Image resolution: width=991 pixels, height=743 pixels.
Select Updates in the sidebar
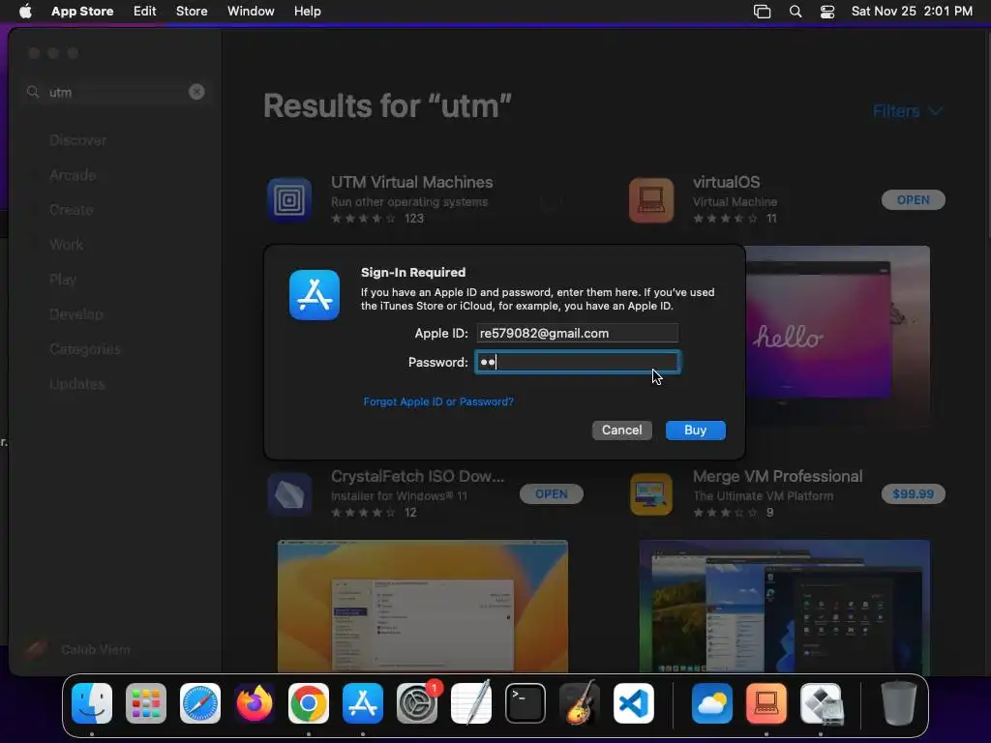(77, 383)
